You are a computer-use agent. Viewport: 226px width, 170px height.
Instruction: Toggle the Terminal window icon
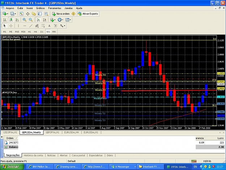click(x=40, y=14)
